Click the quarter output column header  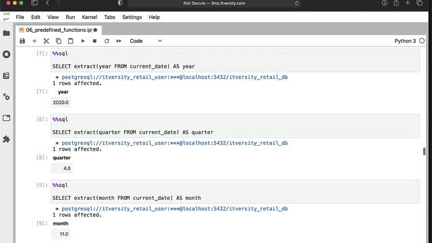click(61, 158)
